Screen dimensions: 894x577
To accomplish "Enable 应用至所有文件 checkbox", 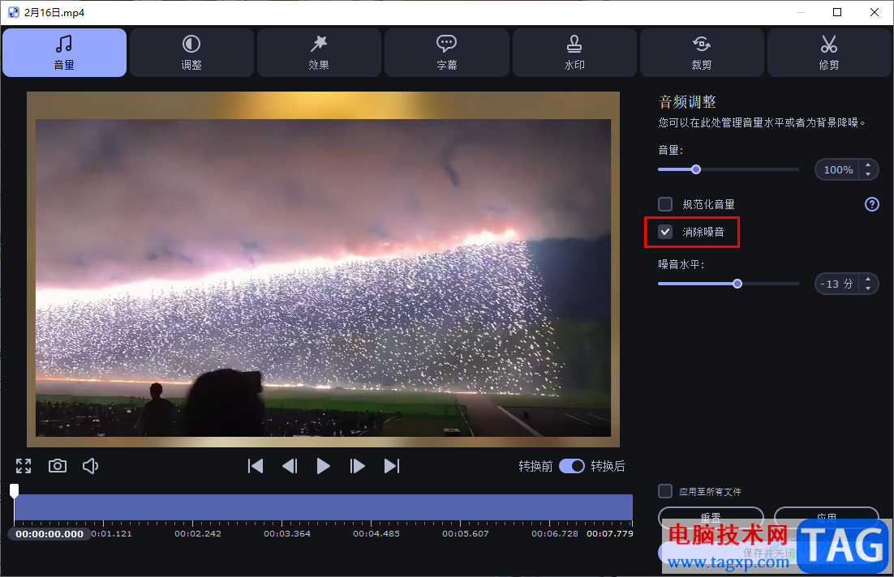I will click(x=664, y=491).
